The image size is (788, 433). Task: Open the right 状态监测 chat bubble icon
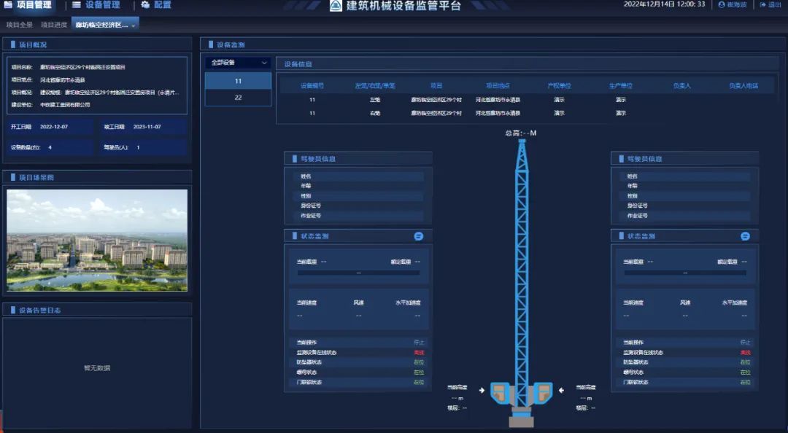point(745,236)
